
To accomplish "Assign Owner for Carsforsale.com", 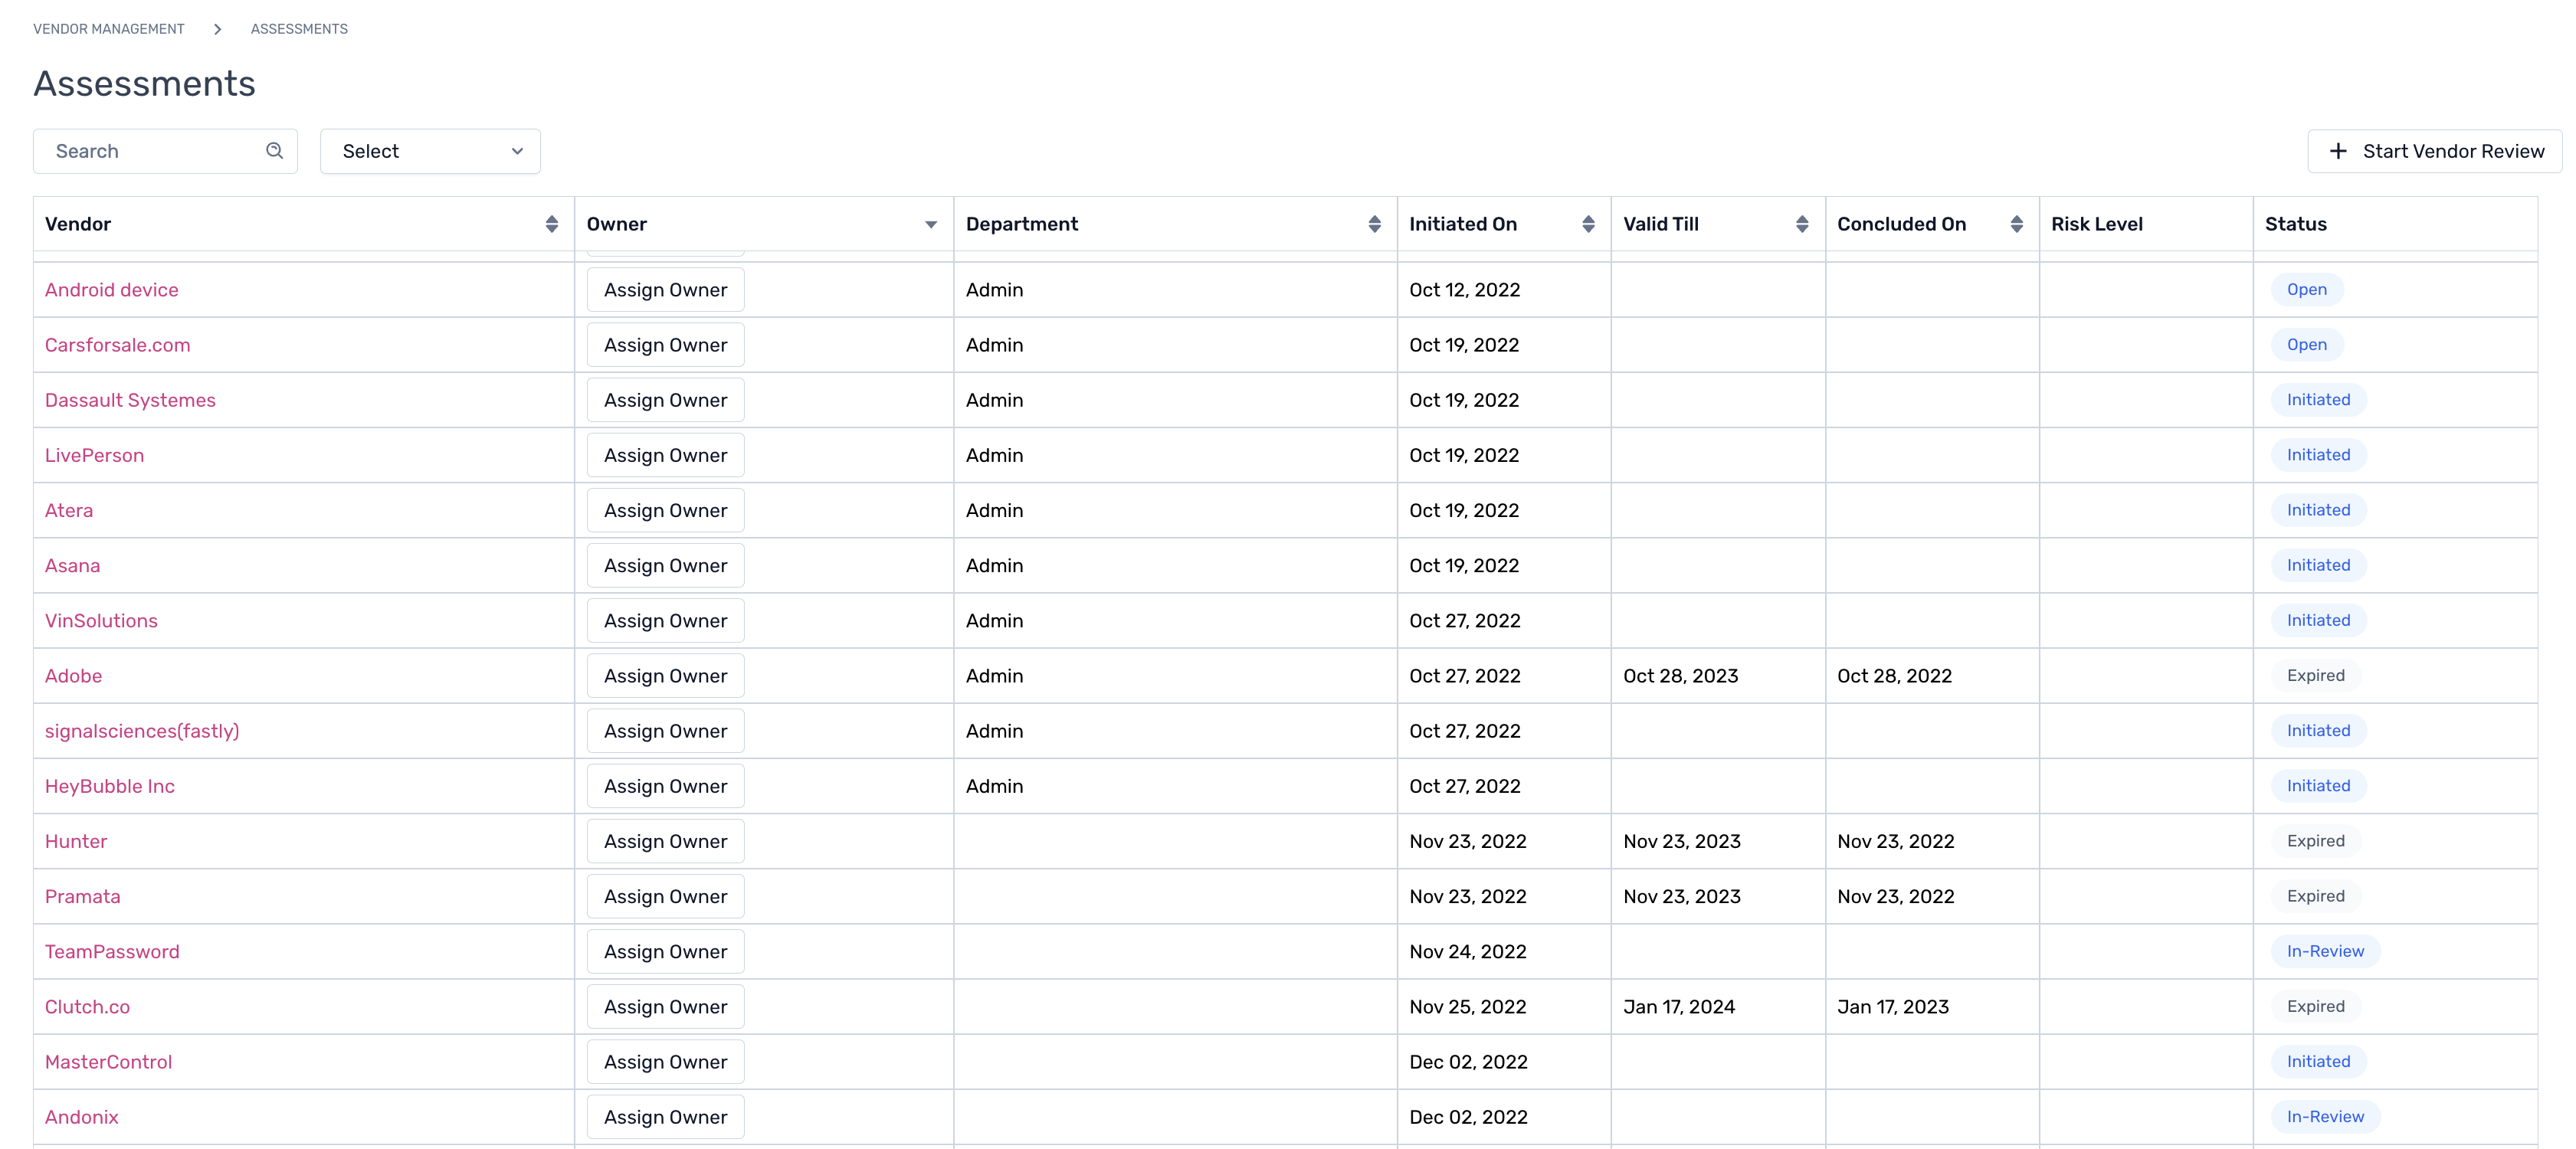I will pyautogui.click(x=665, y=345).
